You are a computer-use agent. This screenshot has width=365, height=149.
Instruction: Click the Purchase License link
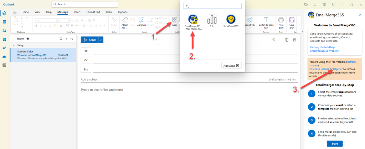(319, 69)
